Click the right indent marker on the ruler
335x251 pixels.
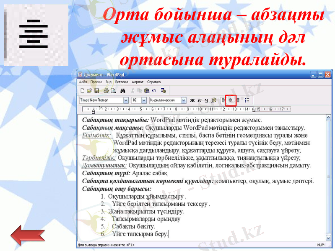[254, 110]
